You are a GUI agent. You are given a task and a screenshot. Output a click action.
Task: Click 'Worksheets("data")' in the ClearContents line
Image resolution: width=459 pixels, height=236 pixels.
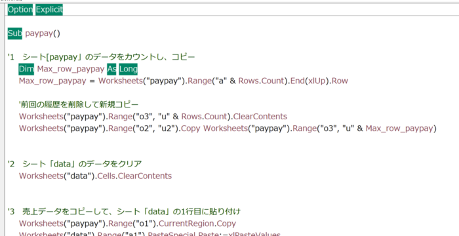pos(57,176)
